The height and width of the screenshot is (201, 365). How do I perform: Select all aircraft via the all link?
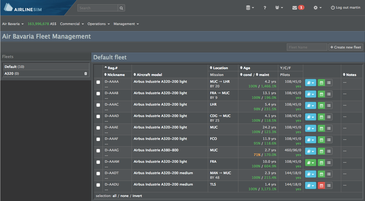115,195
